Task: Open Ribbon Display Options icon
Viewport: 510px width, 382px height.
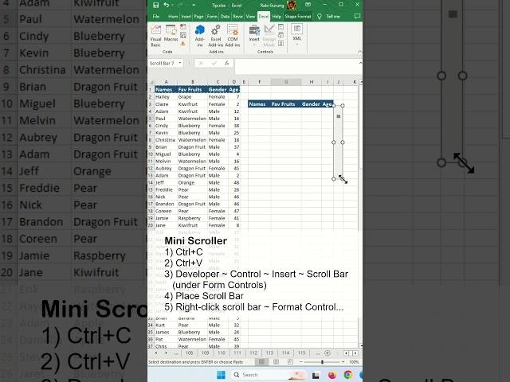Action: tap(308, 5)
